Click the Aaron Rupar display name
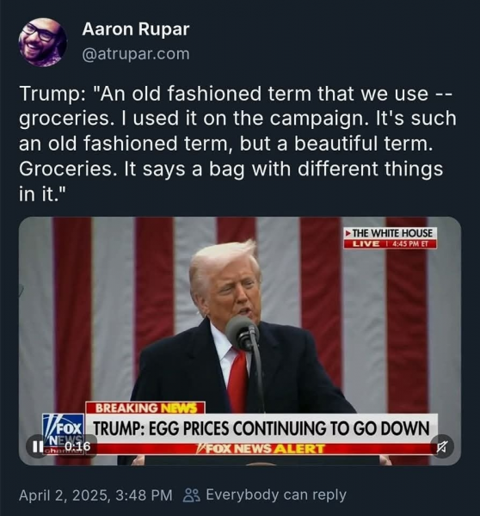 tap(136, 29)
